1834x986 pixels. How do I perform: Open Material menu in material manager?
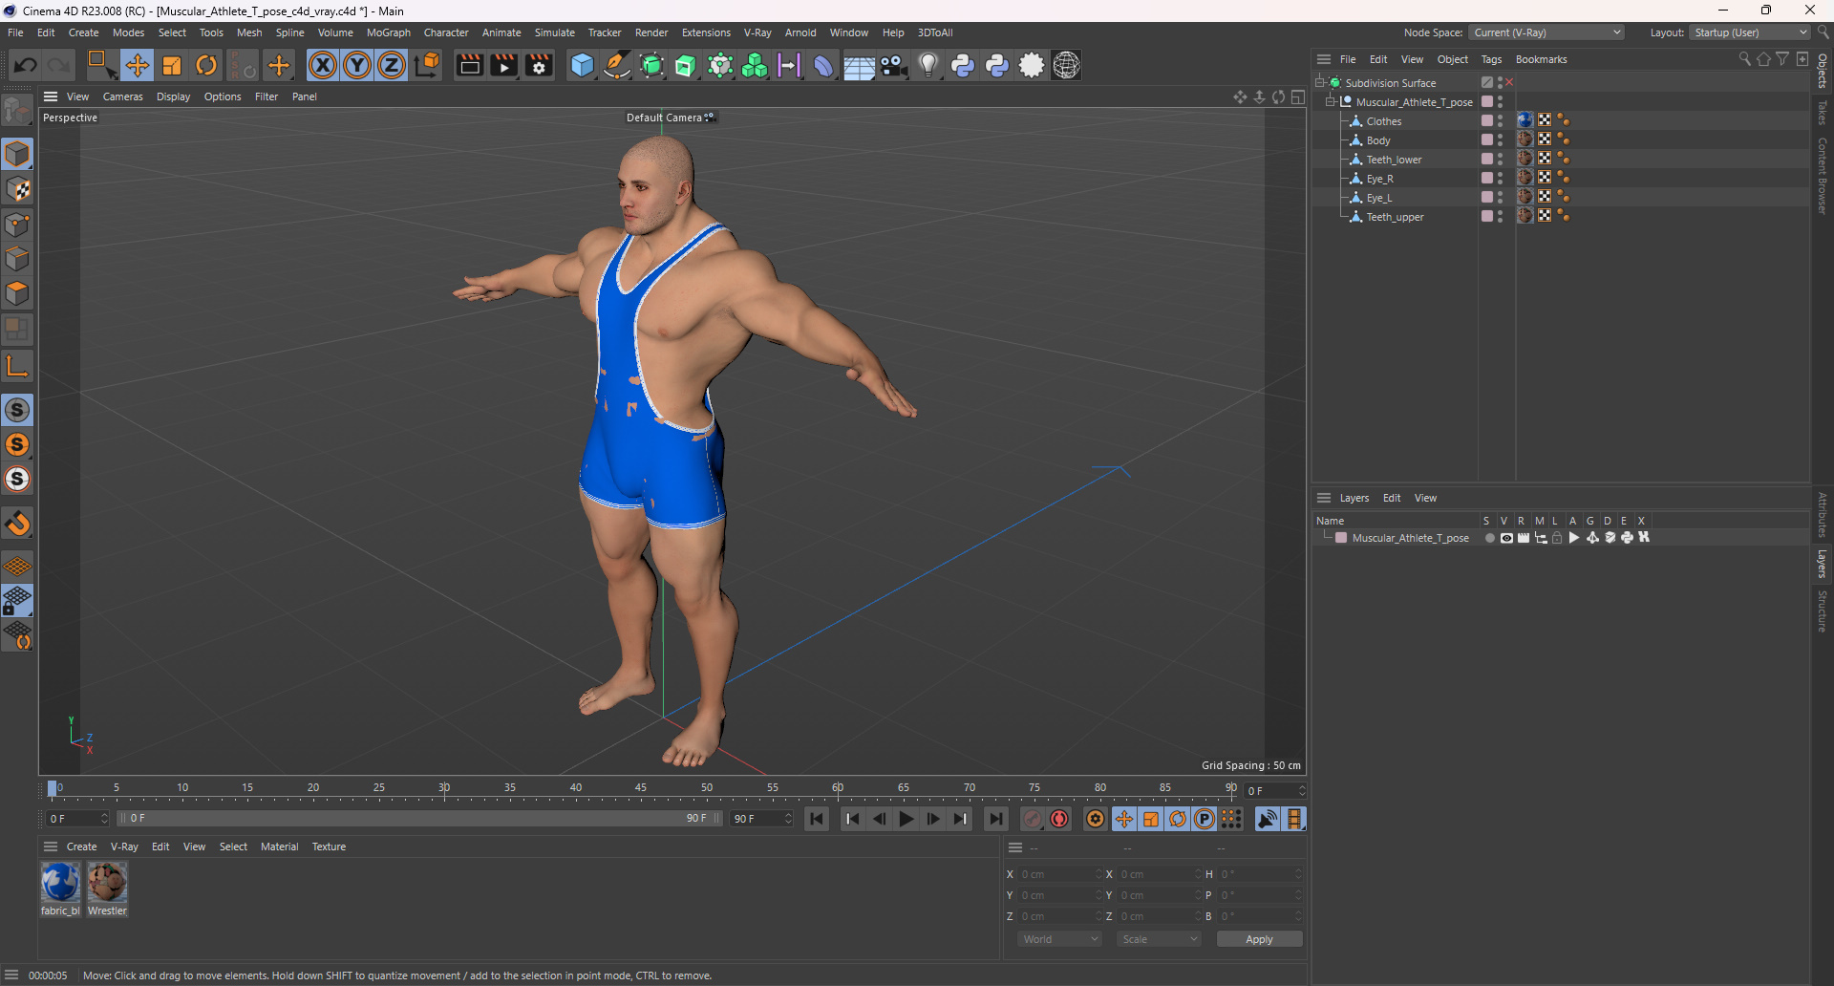(279, 847)
